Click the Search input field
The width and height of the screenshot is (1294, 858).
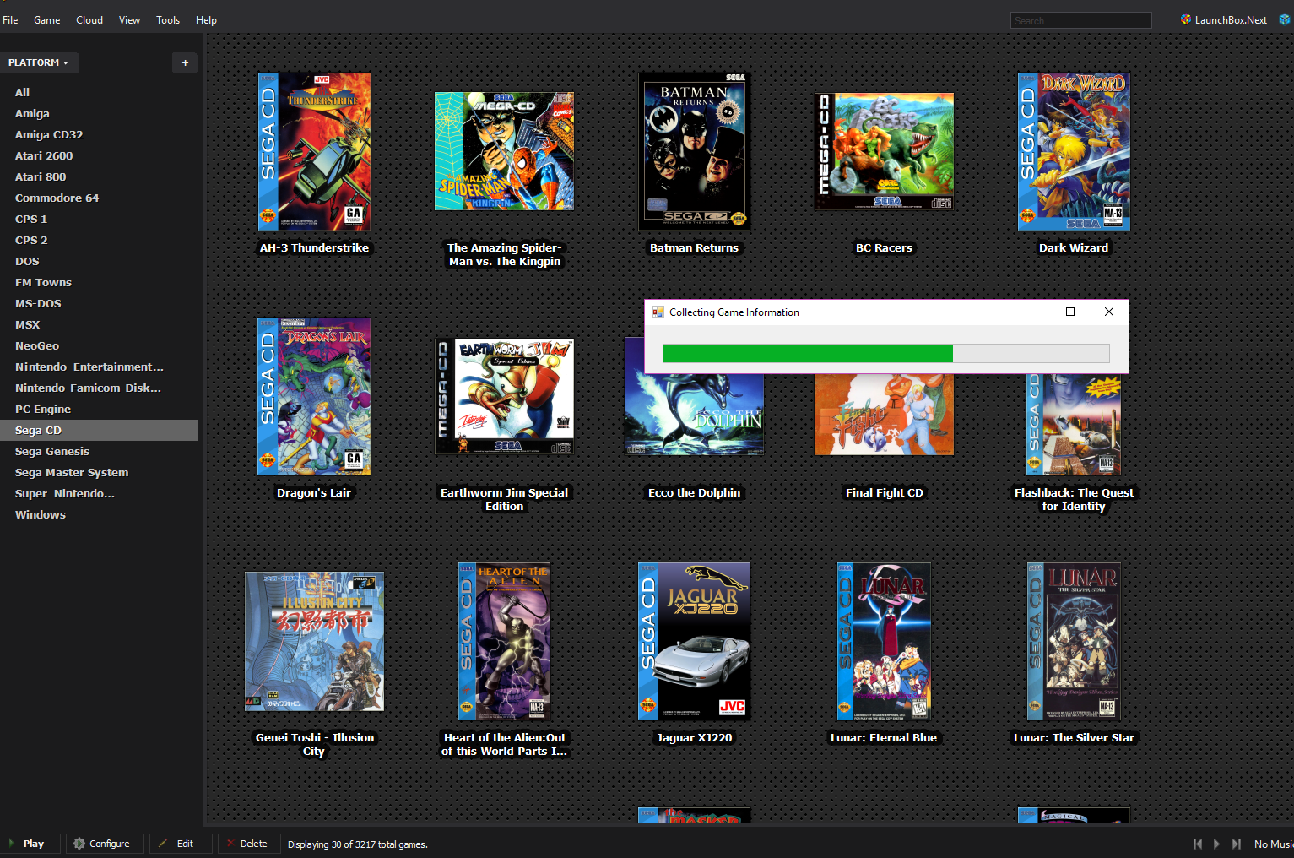(x=1080, y=20)
